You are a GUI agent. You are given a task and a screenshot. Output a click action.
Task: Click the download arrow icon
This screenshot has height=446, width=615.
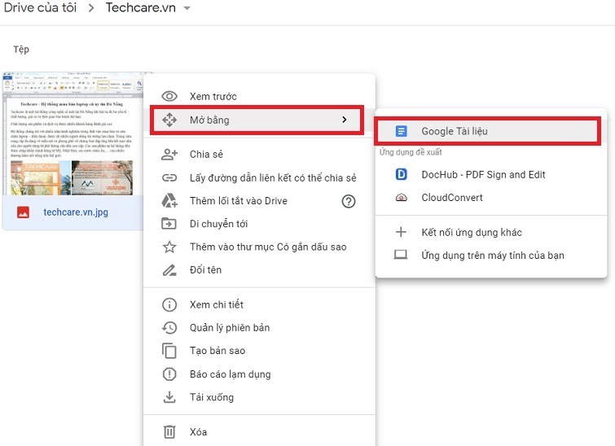click(x=169, y=397)
